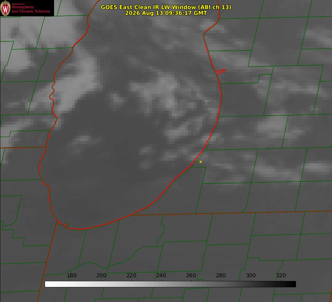
Task: Select the 280 temperature tick label
Action: click(x=221, y=275)
